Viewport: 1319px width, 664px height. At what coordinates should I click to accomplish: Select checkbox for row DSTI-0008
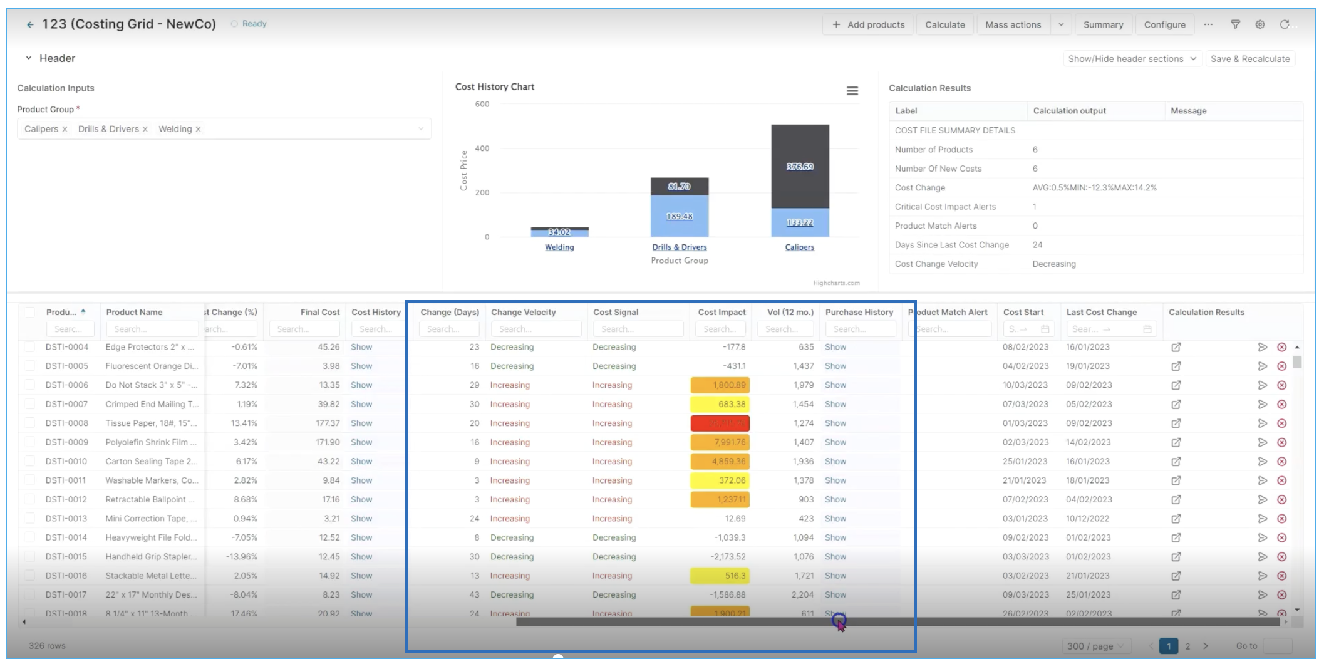click(29, 423)
